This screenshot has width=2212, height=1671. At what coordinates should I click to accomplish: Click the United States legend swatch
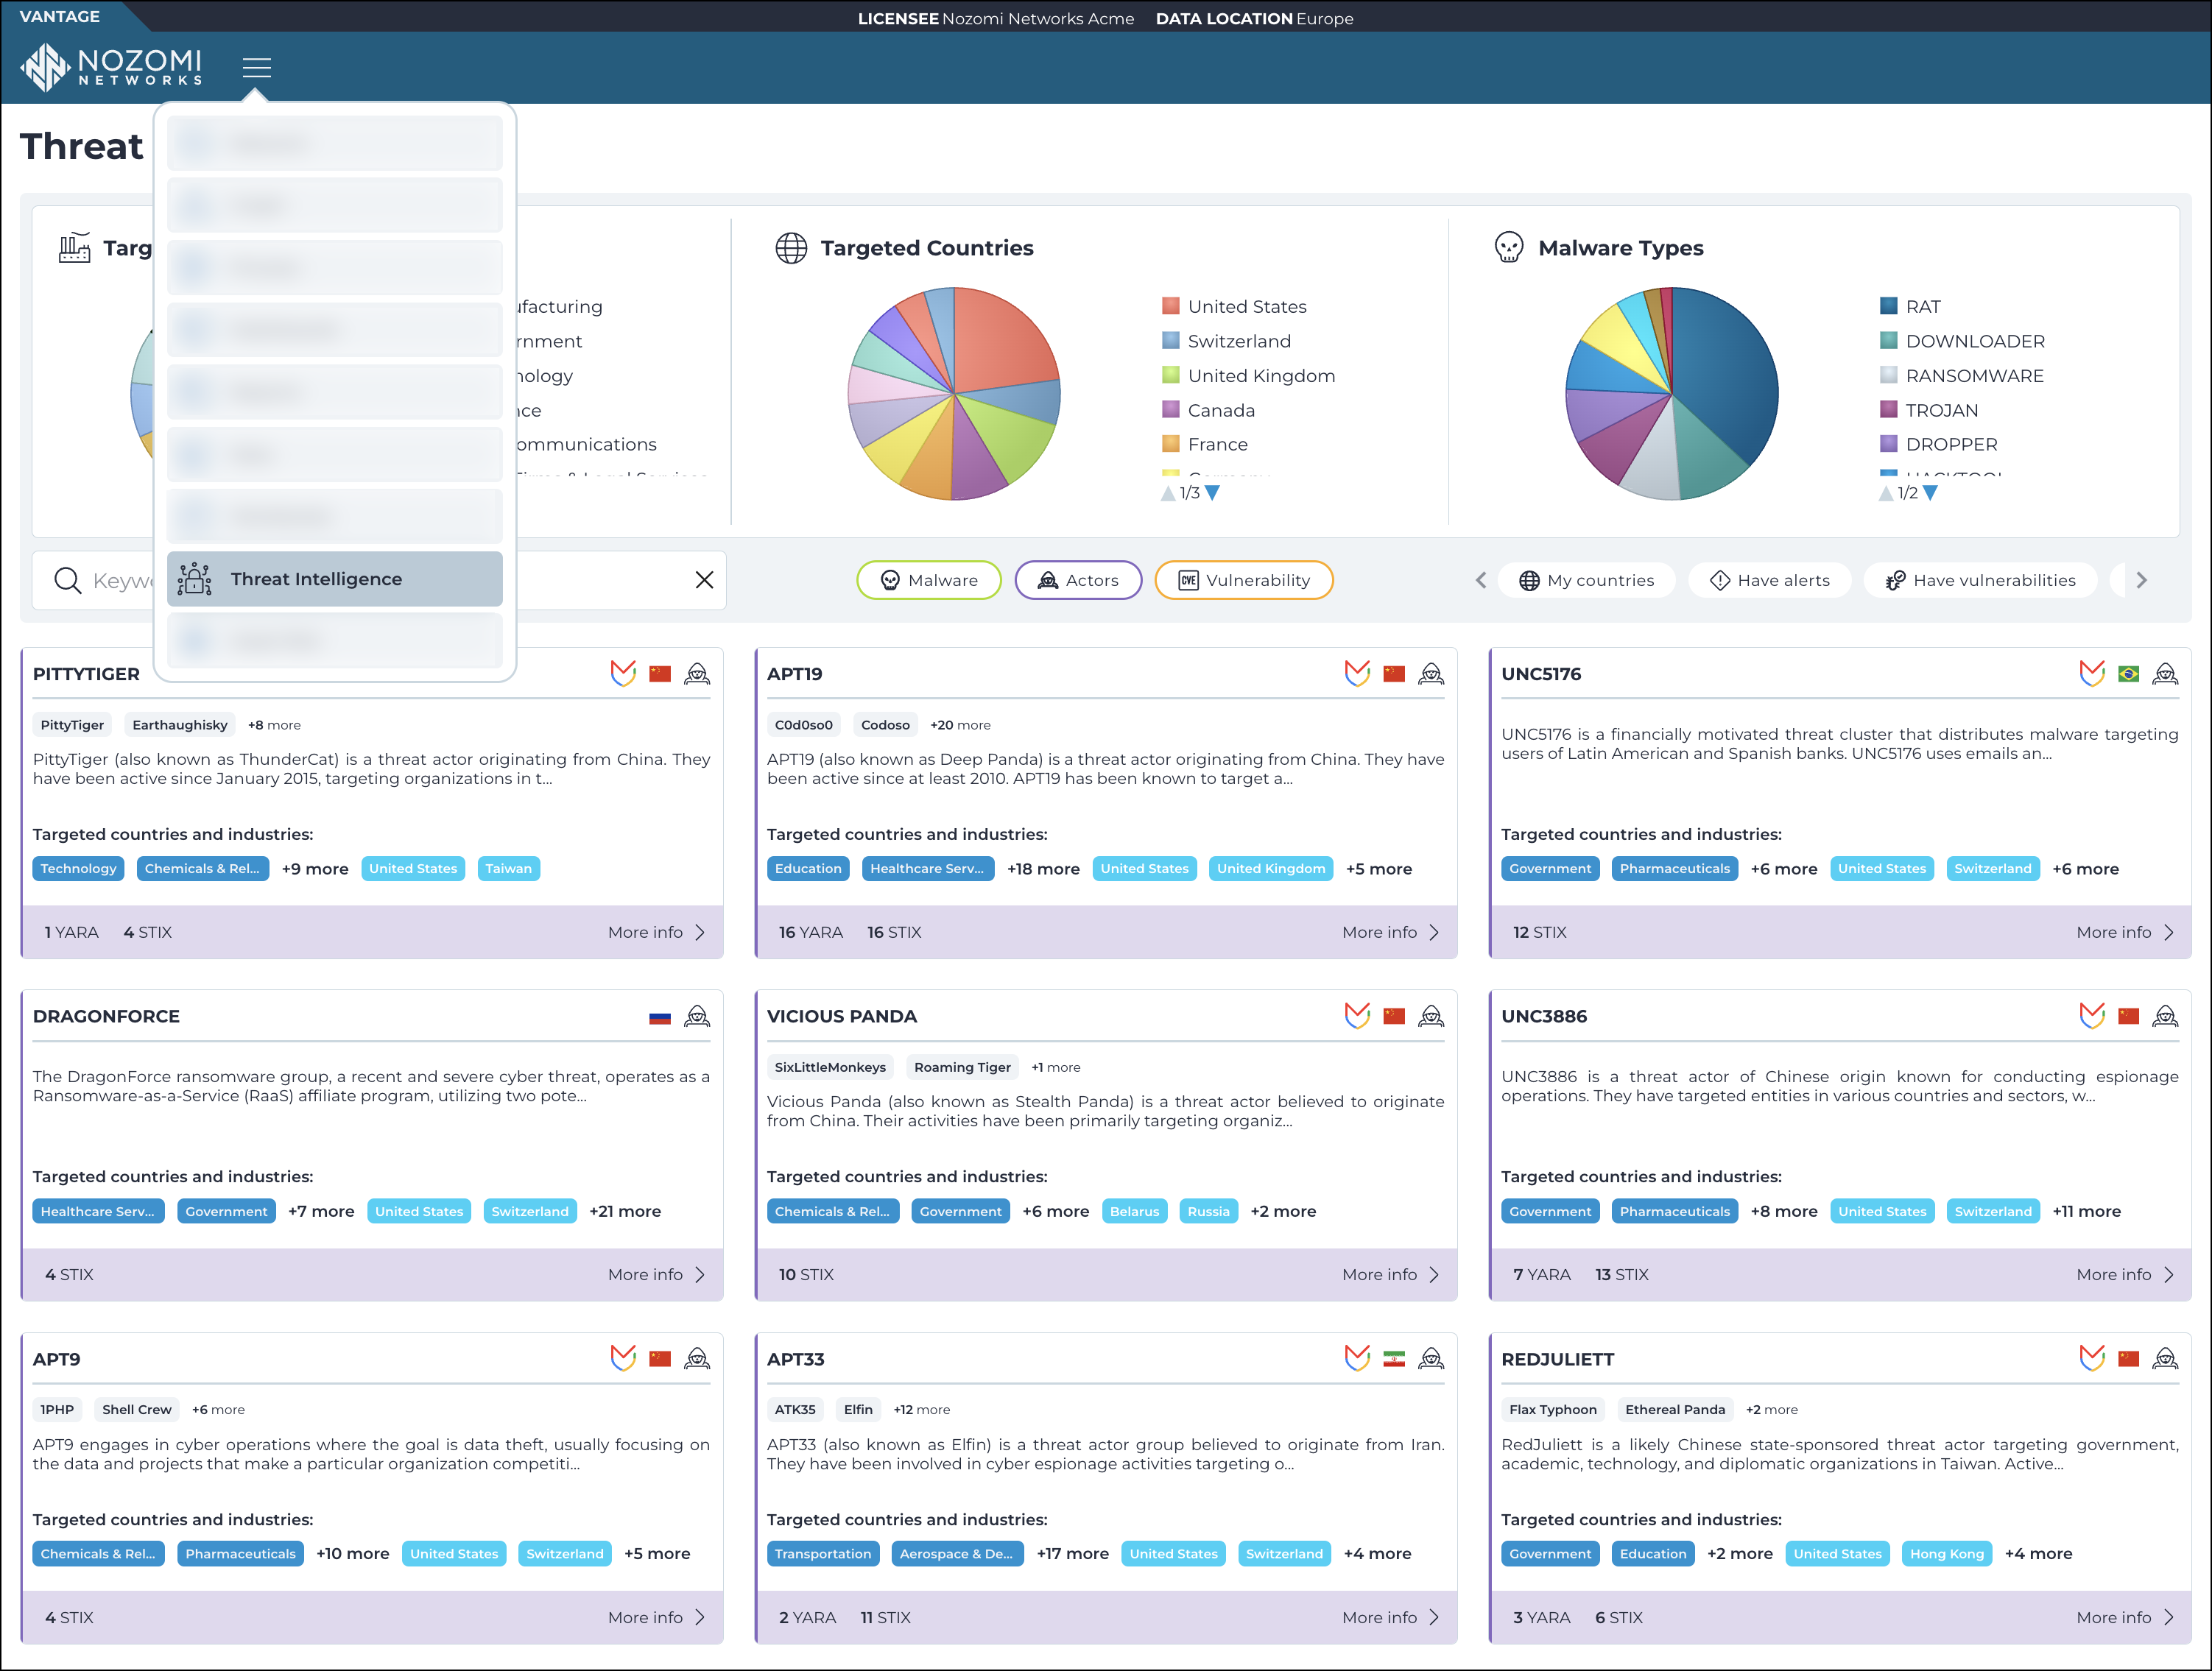click(x=1170, y=305)
